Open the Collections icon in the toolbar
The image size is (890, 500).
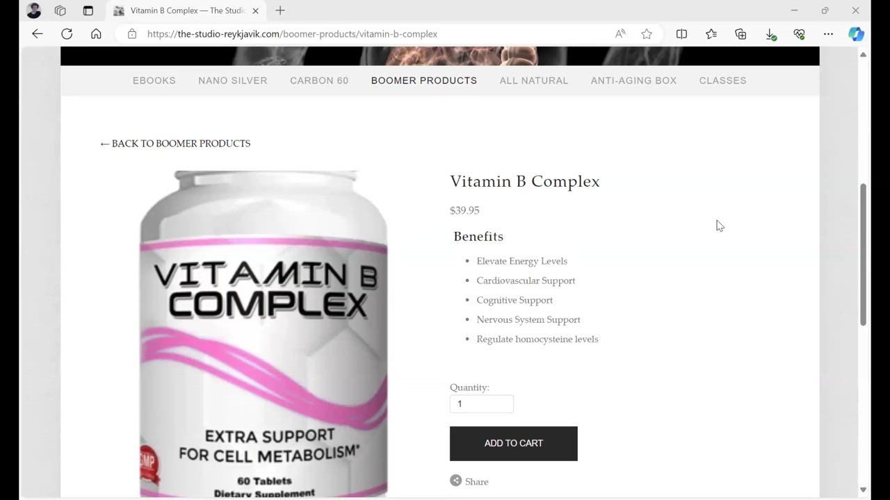pyautogui.click(x=741, y=34)
